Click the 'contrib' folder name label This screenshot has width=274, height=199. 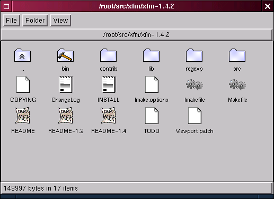109,69
